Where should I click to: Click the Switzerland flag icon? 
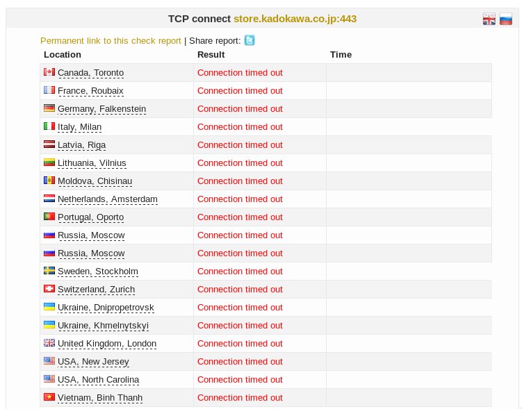(49, 289)
